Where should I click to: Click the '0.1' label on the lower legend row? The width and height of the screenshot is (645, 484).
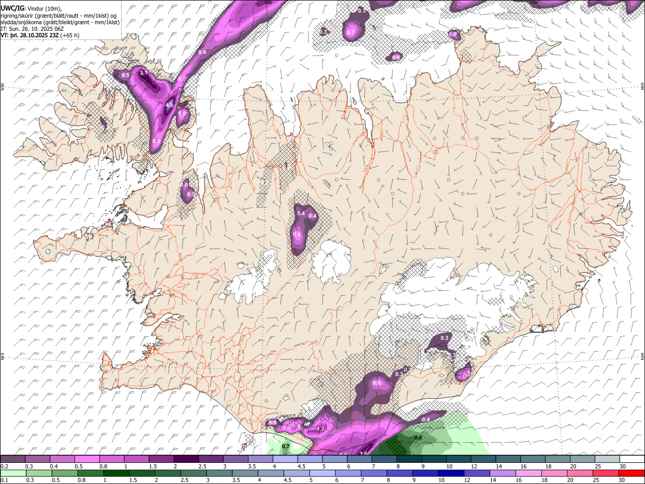tap(5, 480)
